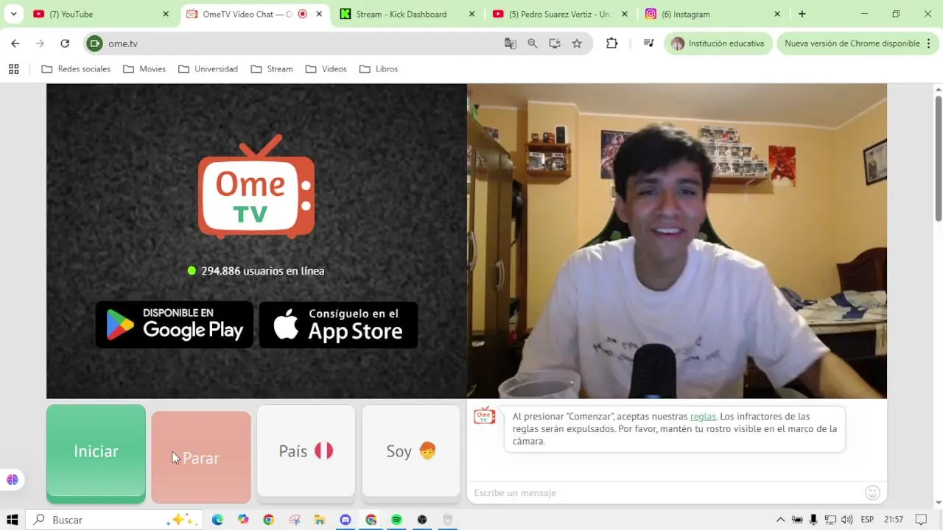This screenshot has height=530, width=943.
Task: Open the Chrome three-dot menu
Action: tap(929, 43)
